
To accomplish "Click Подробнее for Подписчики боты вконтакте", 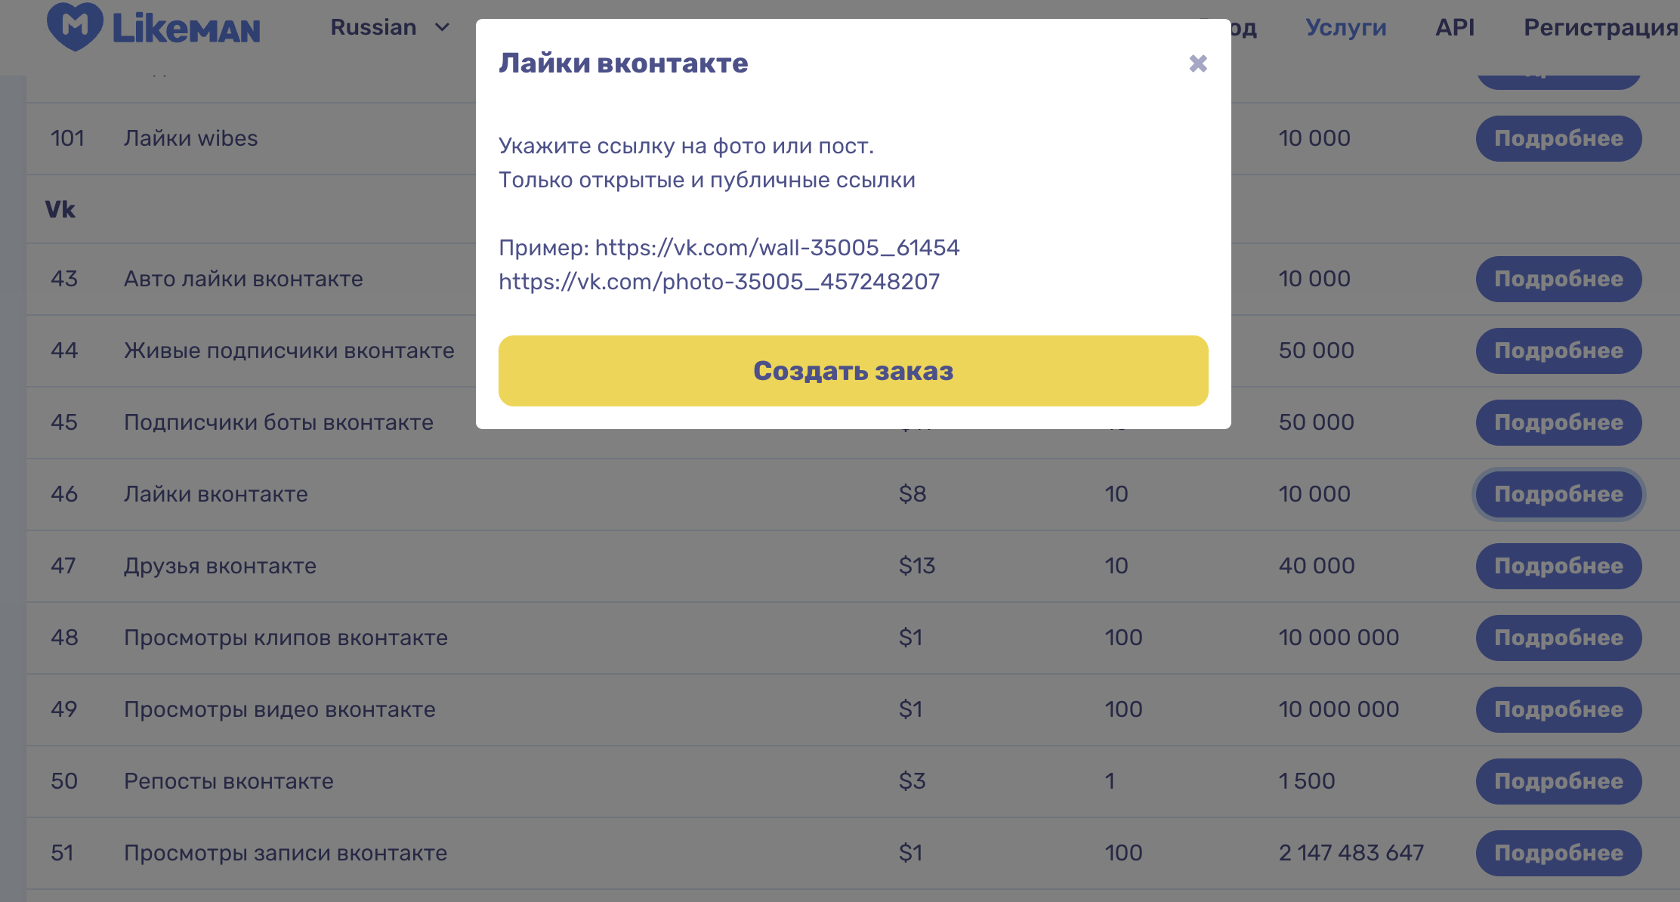I will coord(1558,422).
